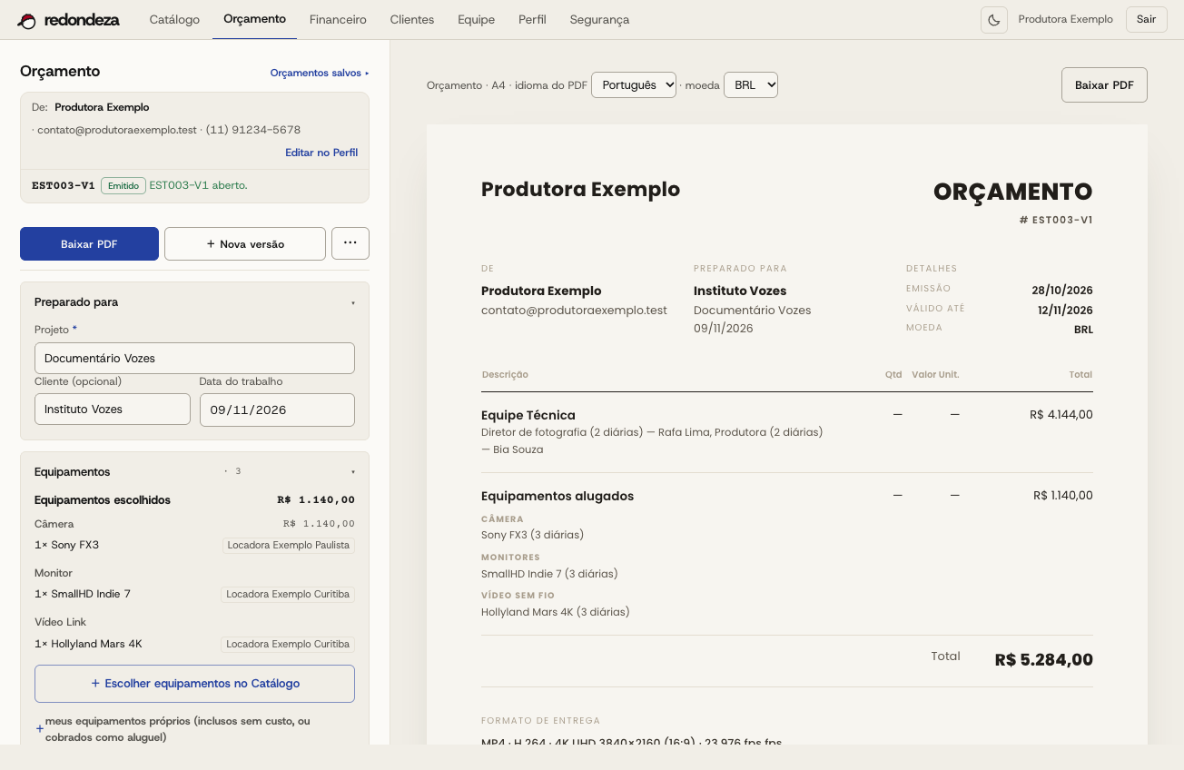Click the Data do trabalho date field
This screenshot has height=770, width=1184.
coord(277,410)
